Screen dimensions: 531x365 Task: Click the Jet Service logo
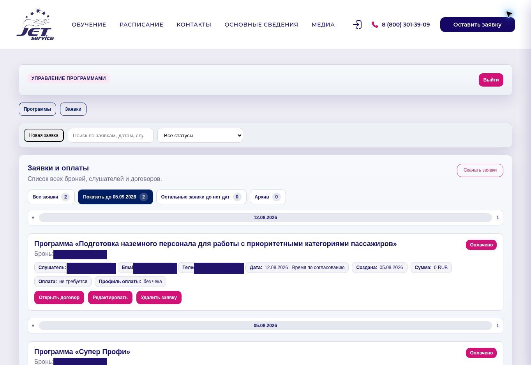[35, 25]
